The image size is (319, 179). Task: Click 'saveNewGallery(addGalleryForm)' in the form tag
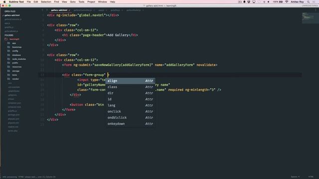122,65
